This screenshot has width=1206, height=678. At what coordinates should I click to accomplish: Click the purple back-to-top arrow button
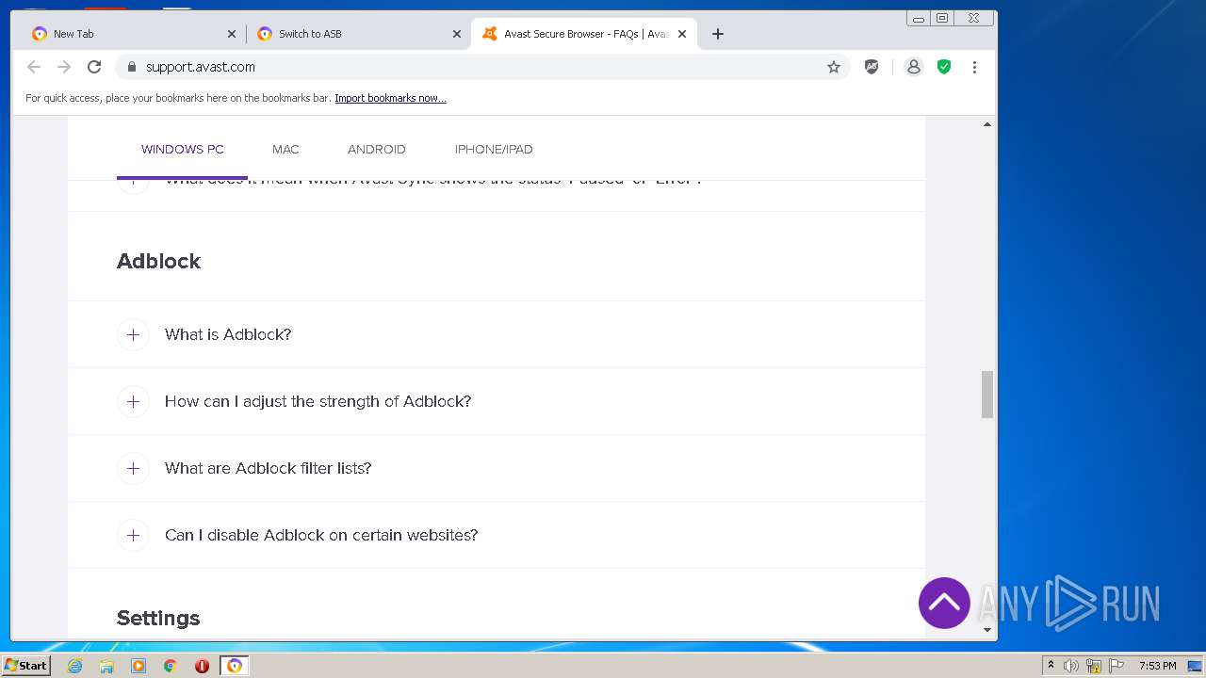tap(944, 603)
